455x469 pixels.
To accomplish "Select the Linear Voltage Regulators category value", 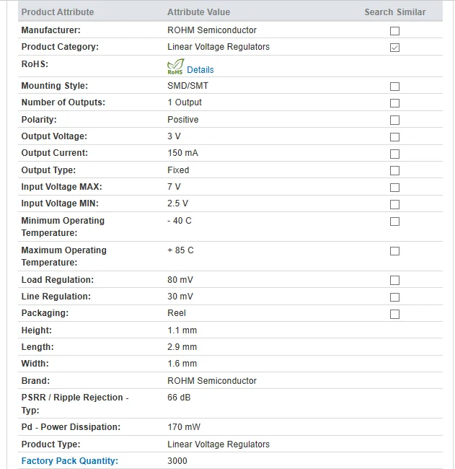I will point(218,47).
